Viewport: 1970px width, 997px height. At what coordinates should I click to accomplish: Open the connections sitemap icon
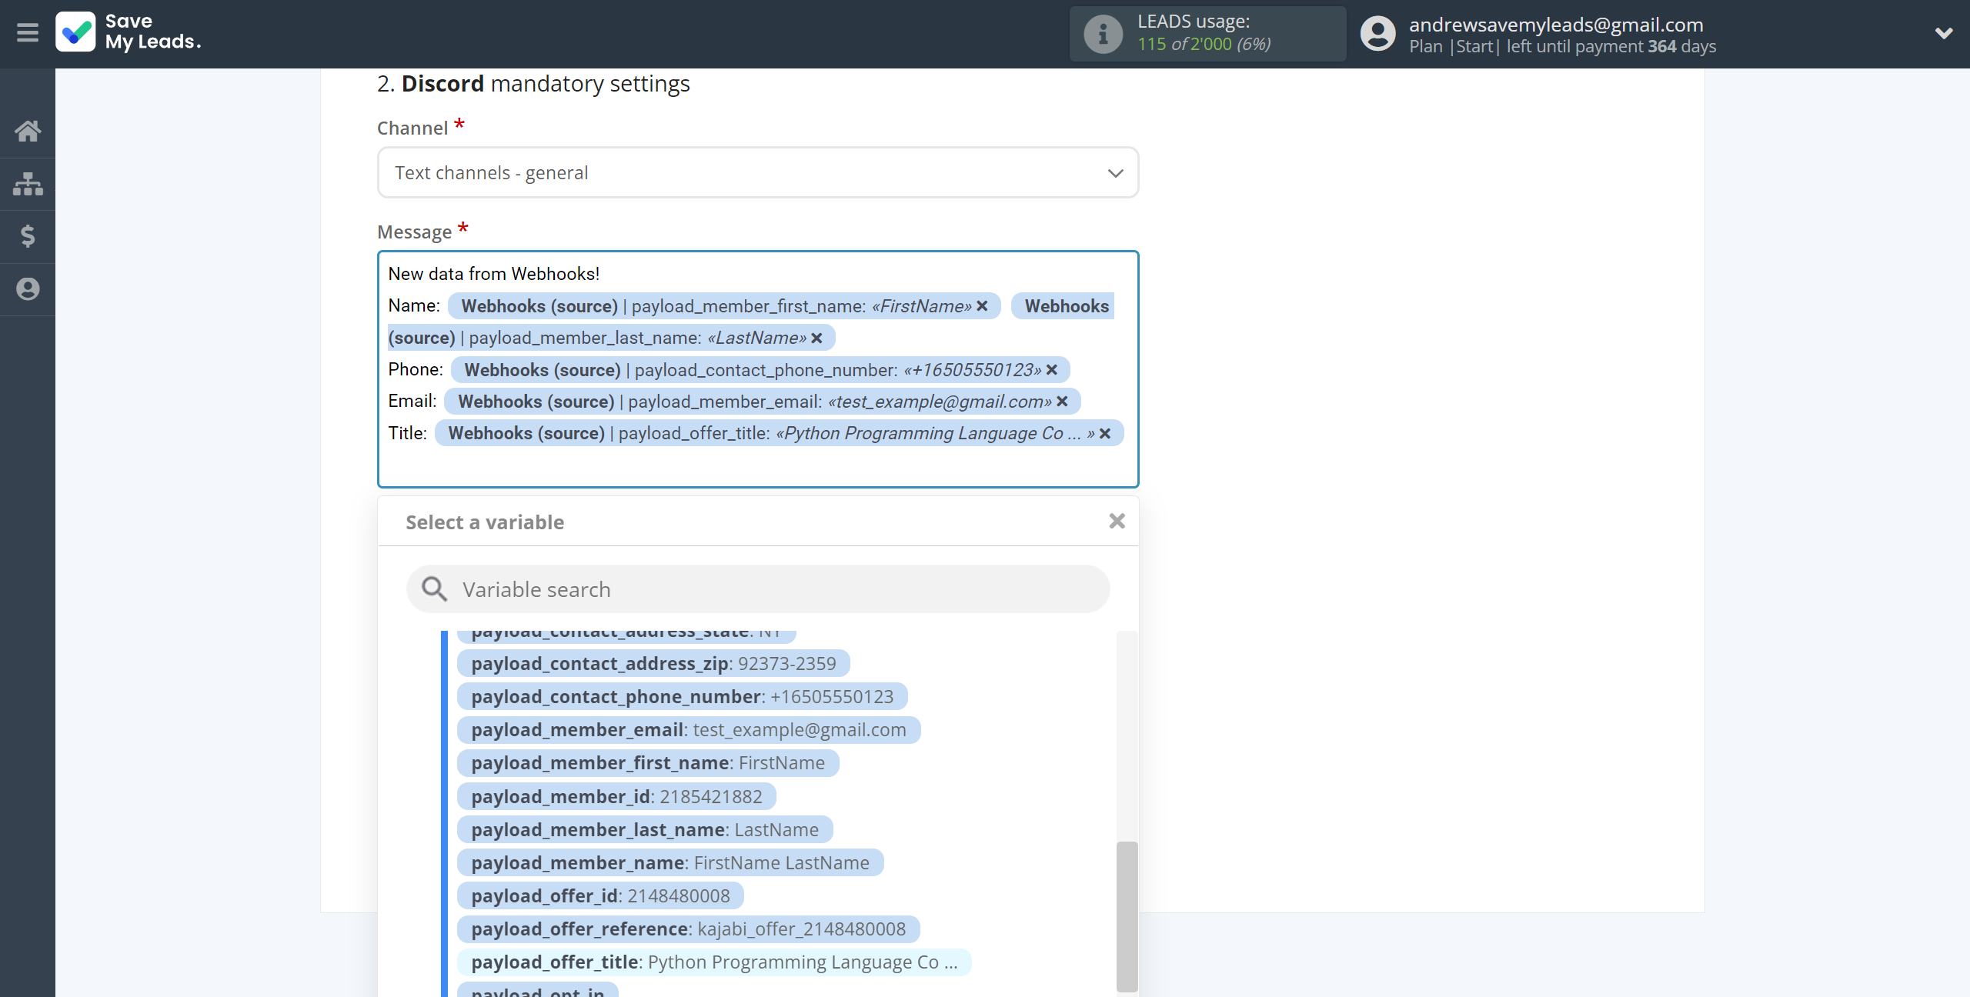[x=28, y=184]
